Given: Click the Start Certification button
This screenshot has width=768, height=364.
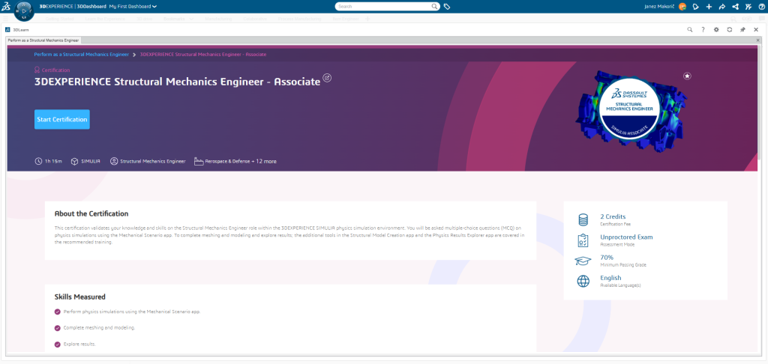Looking at the screenshot, I should click(x=62, y=119).
